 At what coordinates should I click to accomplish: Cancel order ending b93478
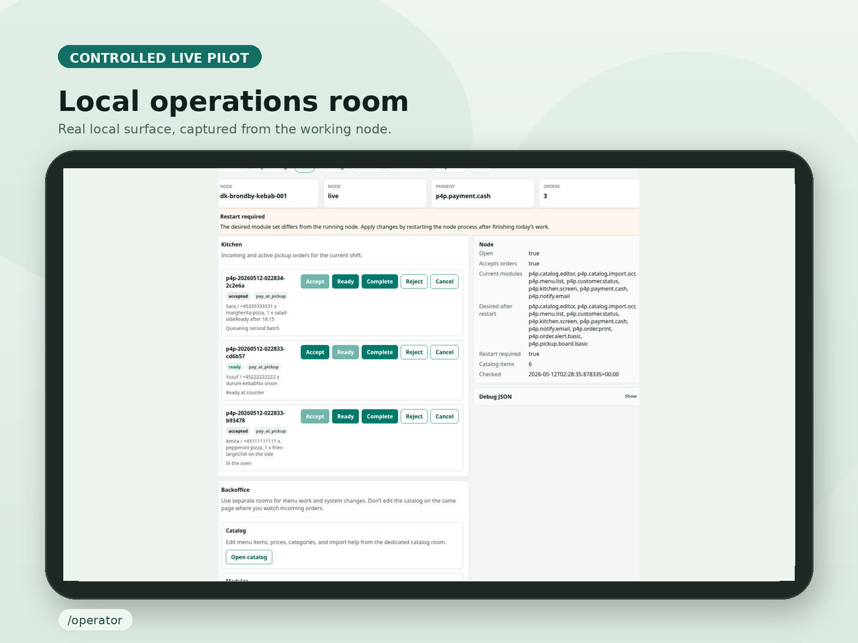445,416
